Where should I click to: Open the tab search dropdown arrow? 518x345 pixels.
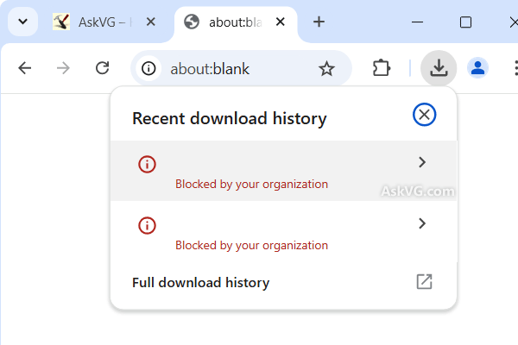click(x=22, y=22)
